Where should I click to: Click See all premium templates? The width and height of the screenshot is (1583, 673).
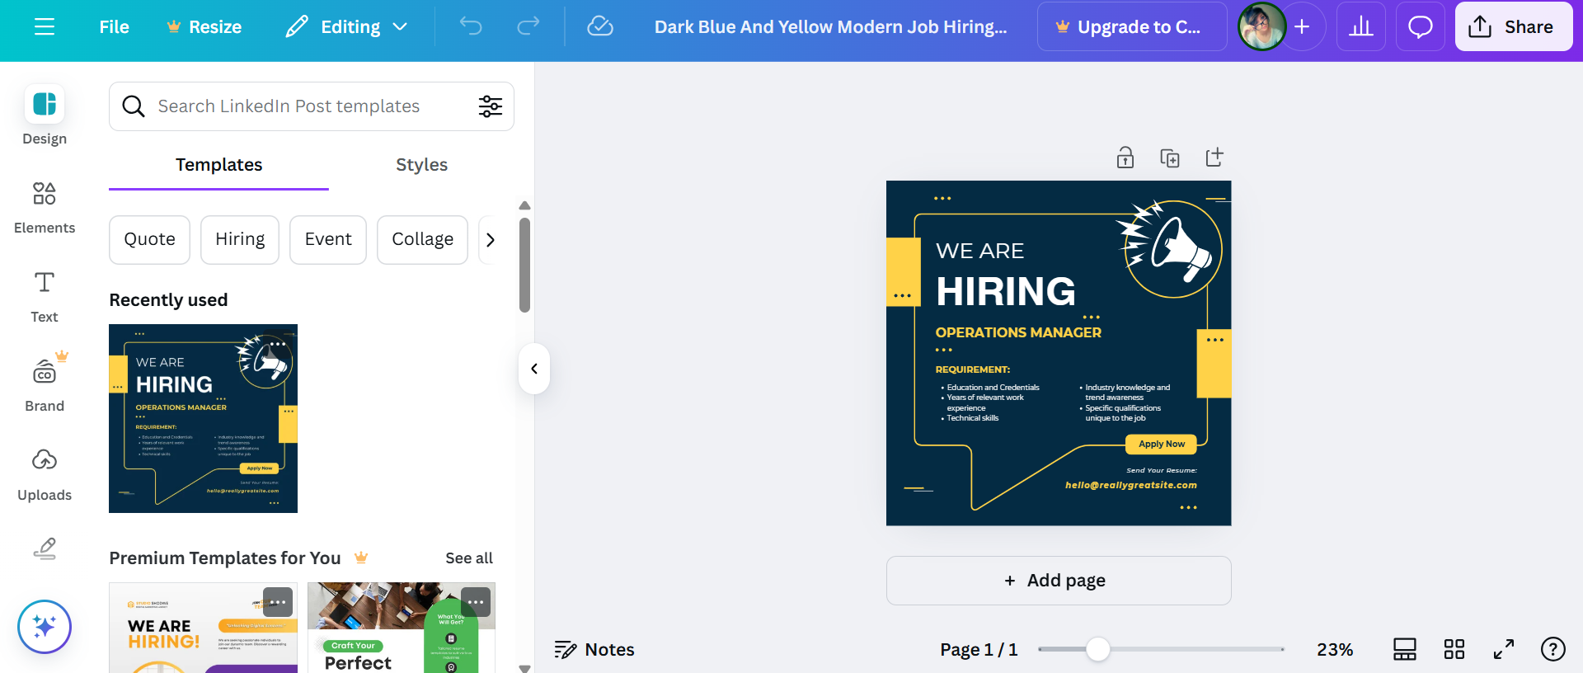pos(469,558)
